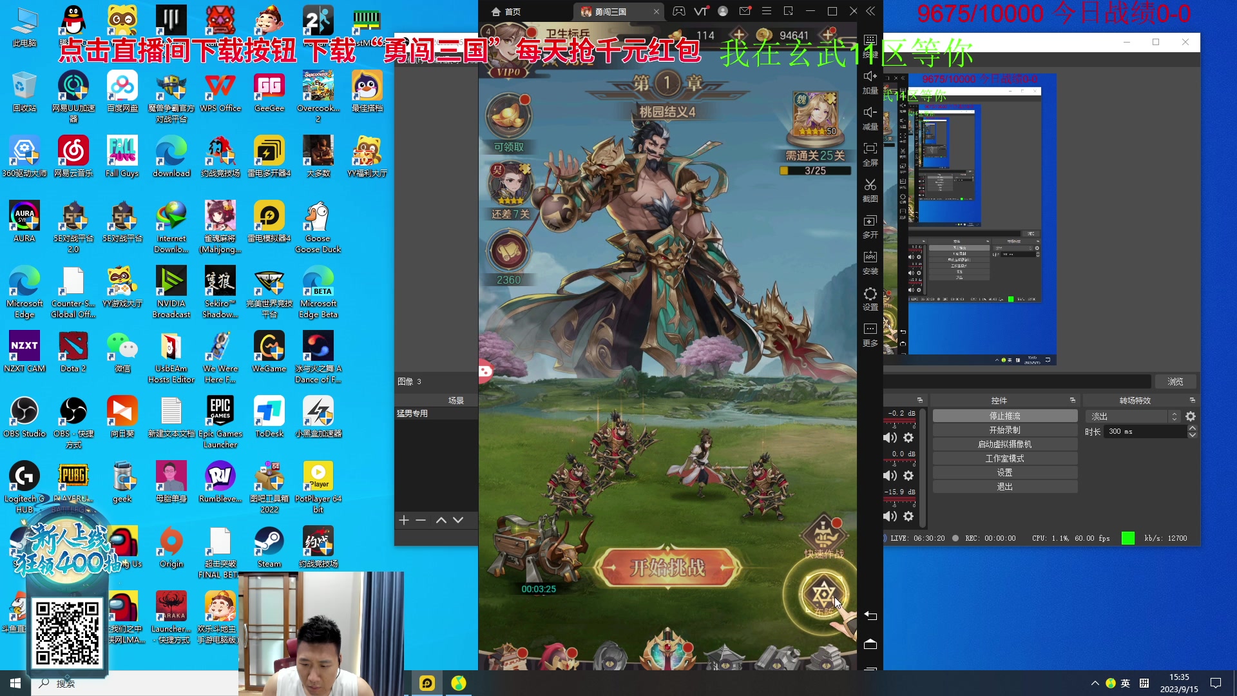Viewport: 1237px width, 696px height.
Task: Click the 停止推流 stop streaming button
Action: tap(1004, 416)
